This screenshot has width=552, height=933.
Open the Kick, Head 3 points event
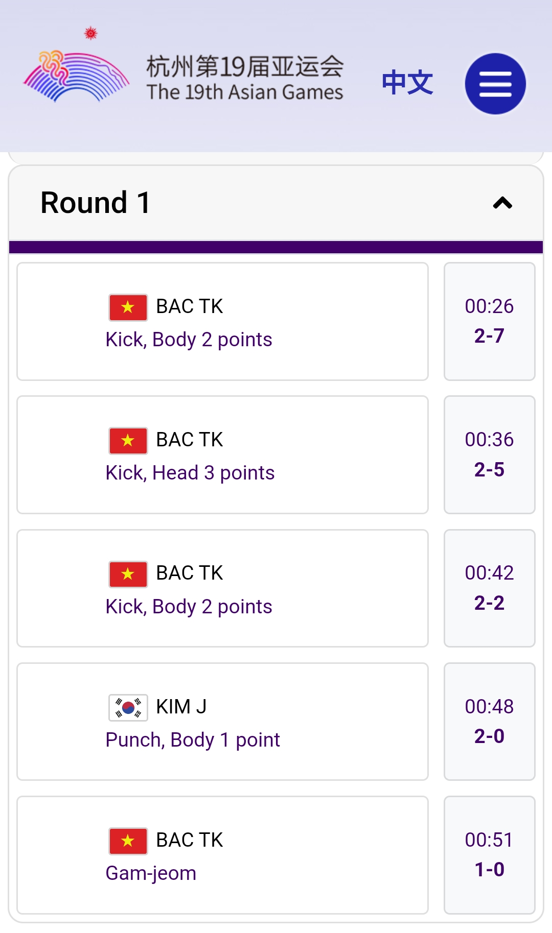[222, 455]
